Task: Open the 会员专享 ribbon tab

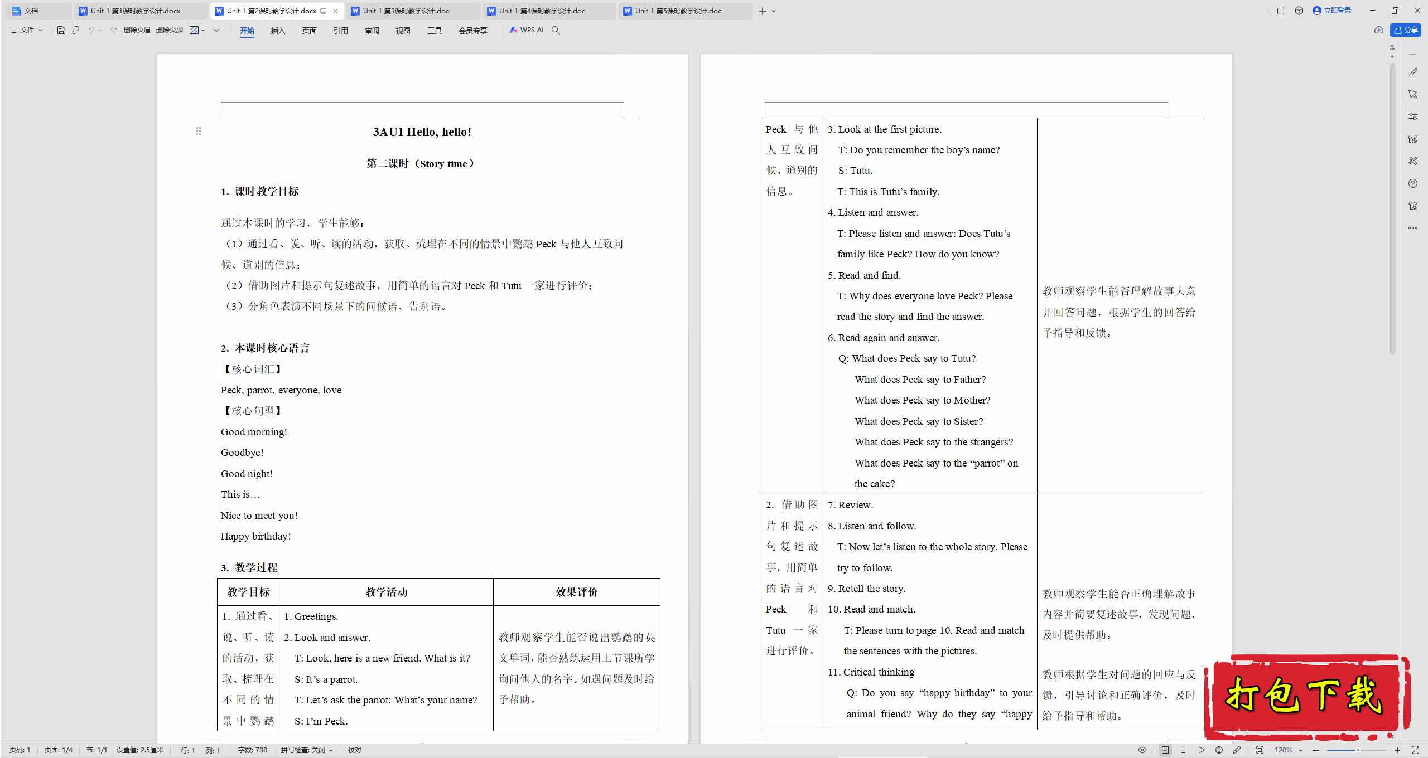Action: [x=473, y=31]
